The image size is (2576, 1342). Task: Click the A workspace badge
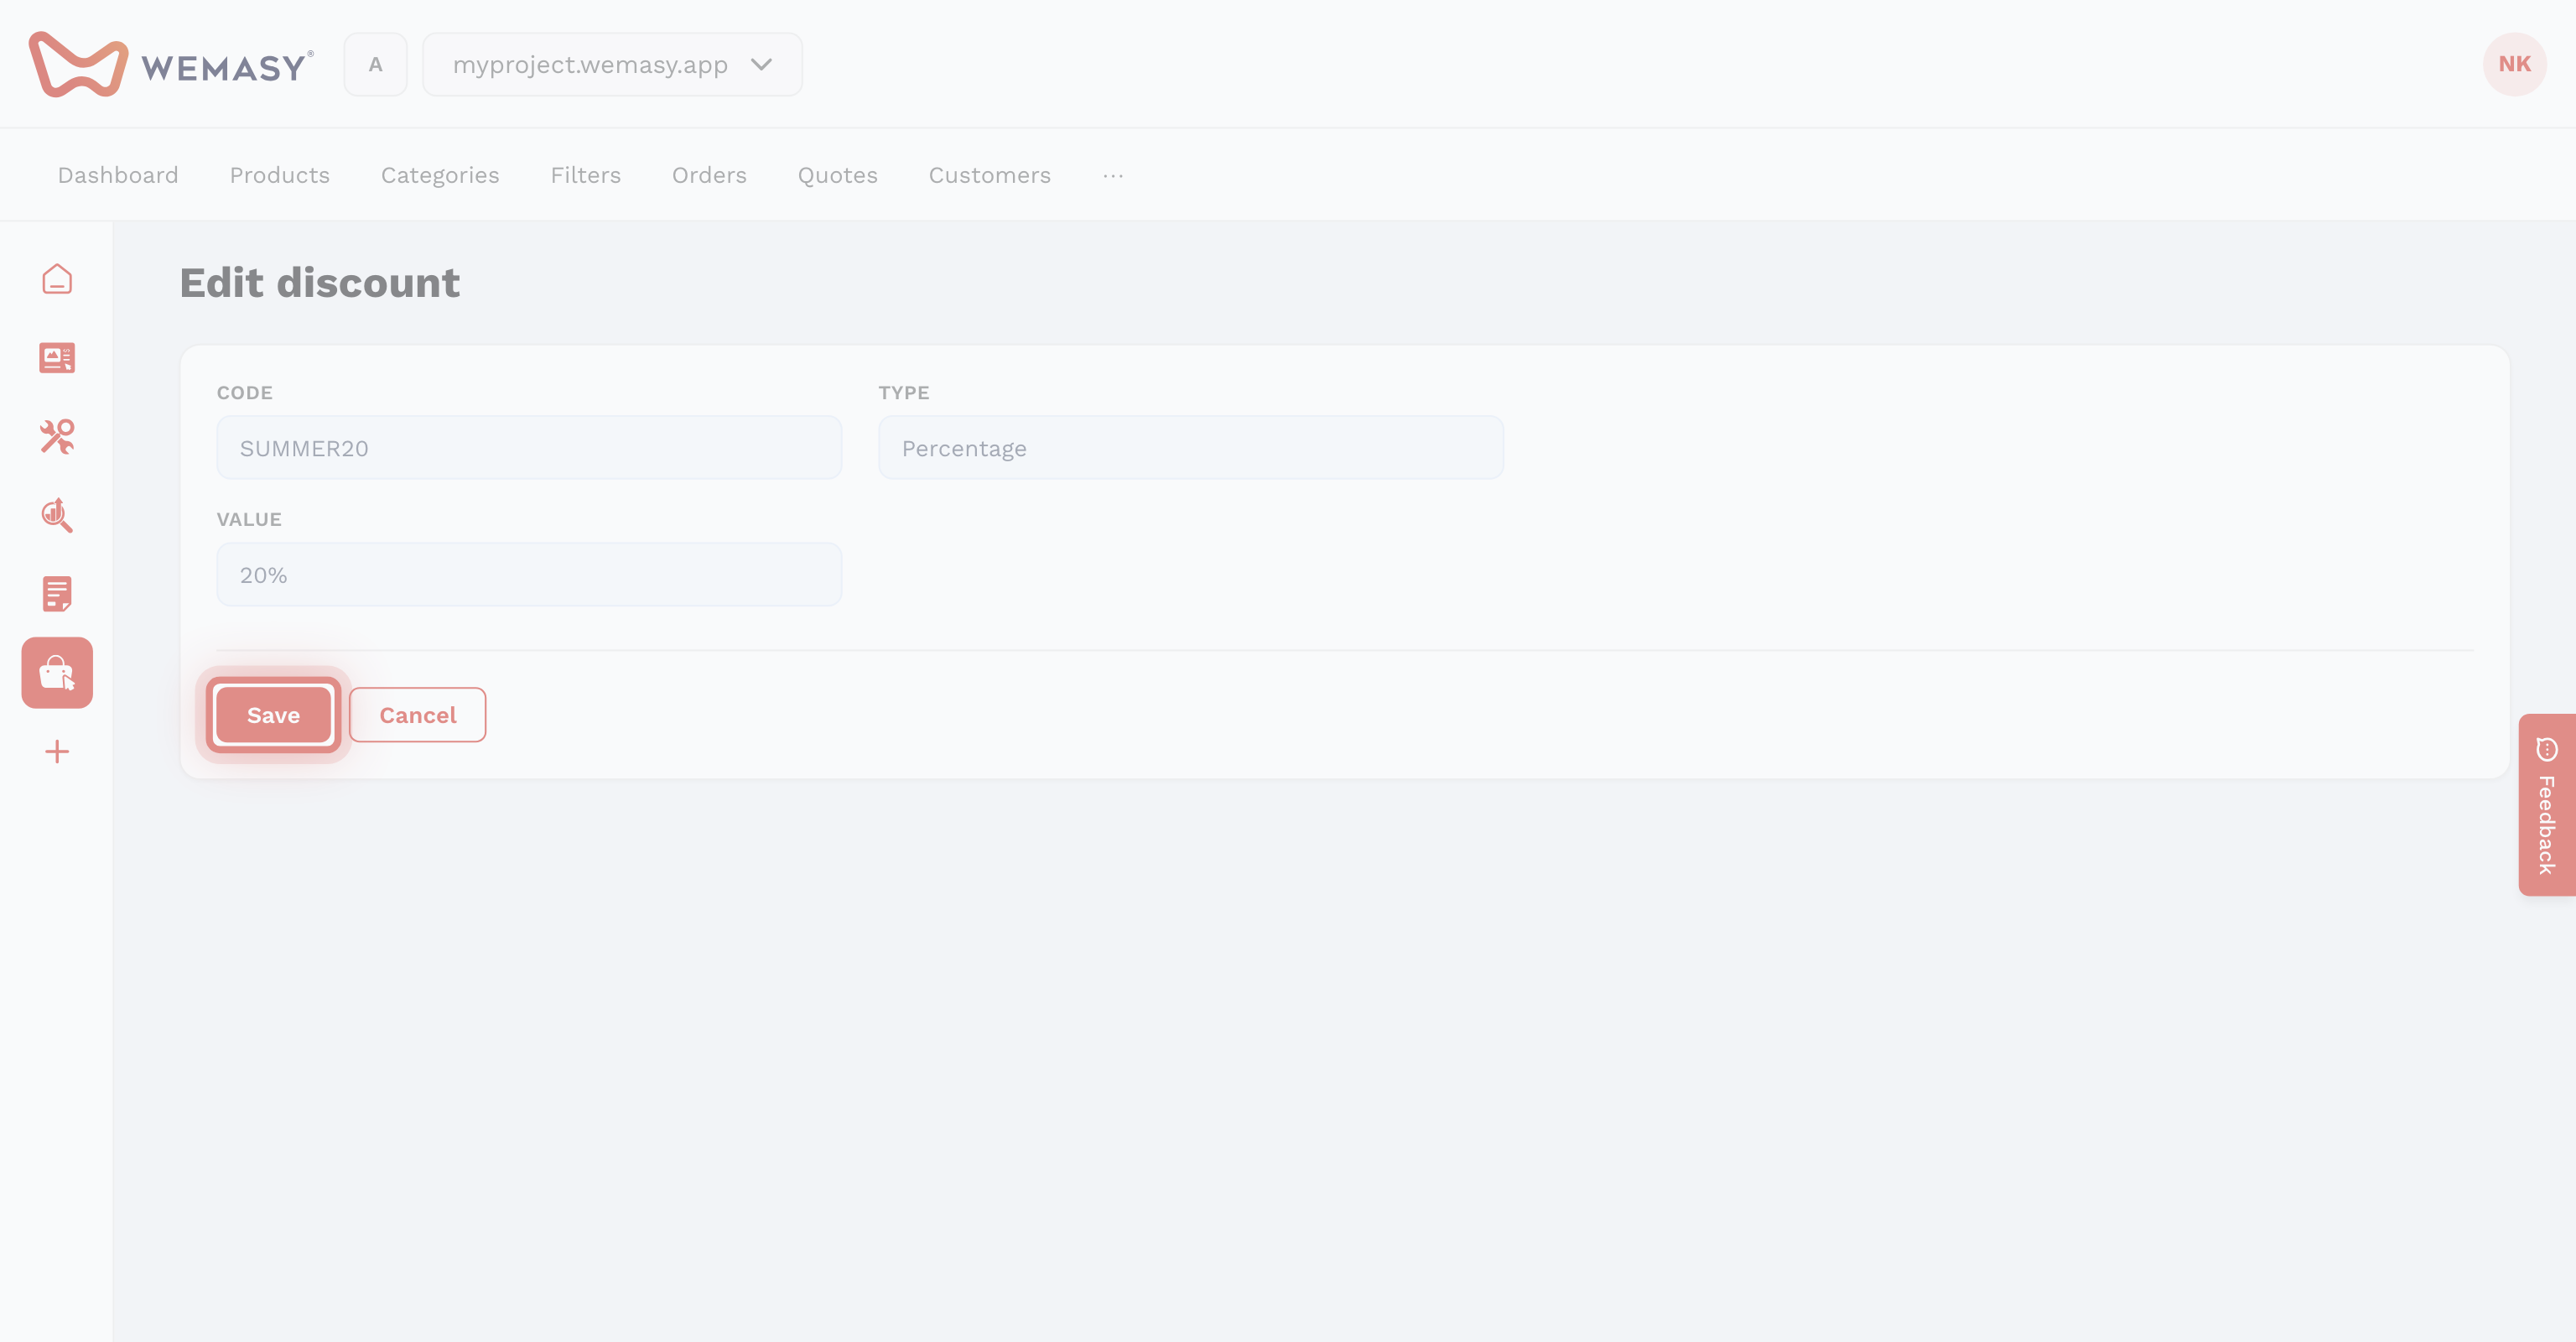pos(375,65)
